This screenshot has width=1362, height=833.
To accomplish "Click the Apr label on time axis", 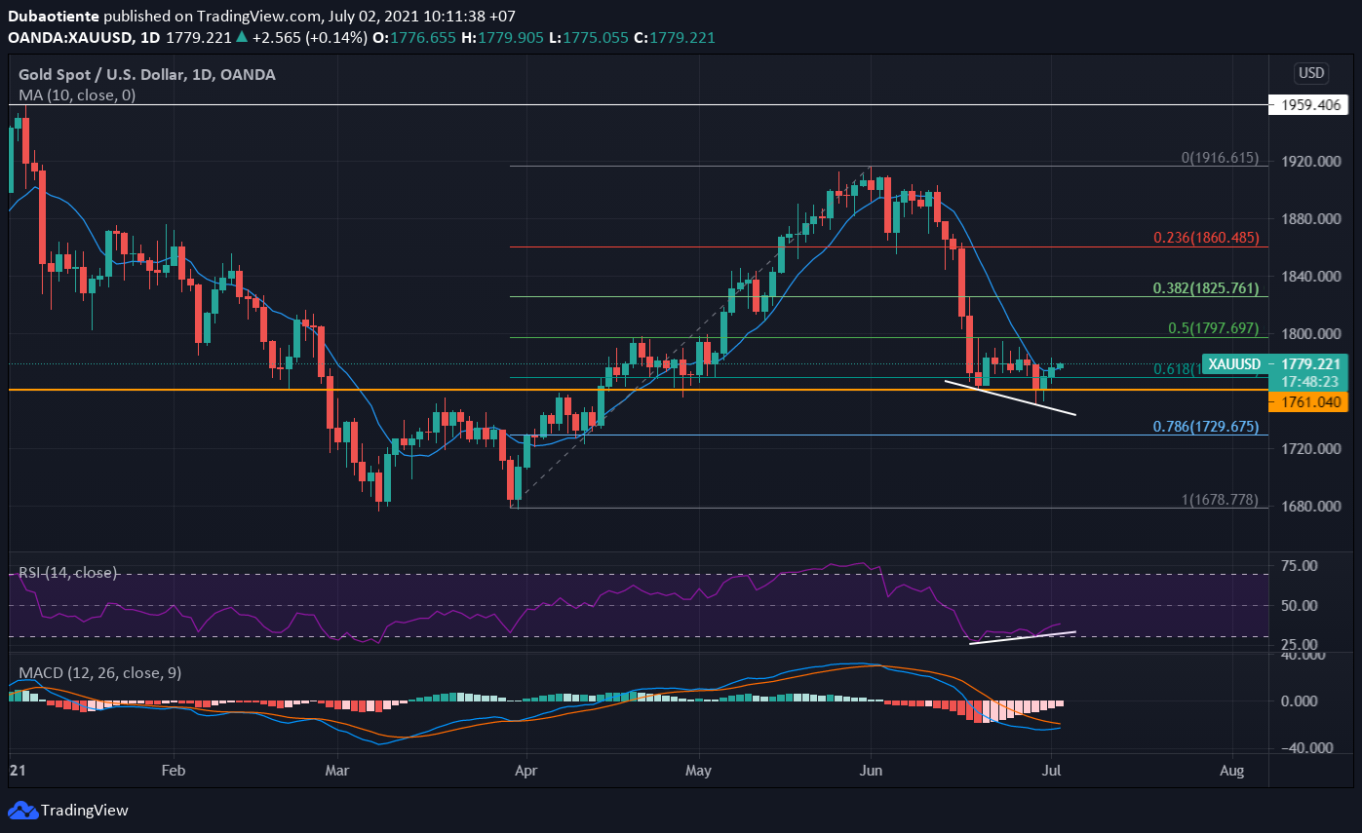I will point(525,770).
